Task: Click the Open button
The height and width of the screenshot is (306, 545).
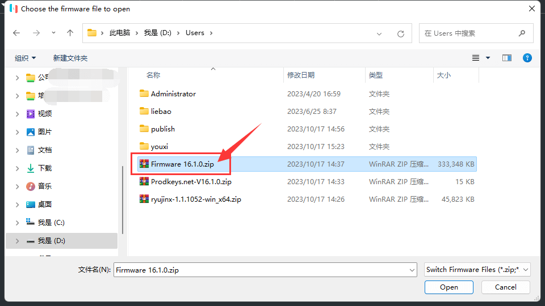Action: (448, 287)
